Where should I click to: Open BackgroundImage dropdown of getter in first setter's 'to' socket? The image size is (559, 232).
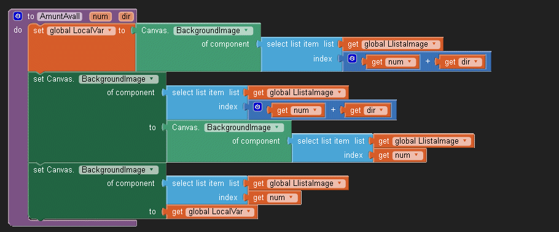[244, 128]
